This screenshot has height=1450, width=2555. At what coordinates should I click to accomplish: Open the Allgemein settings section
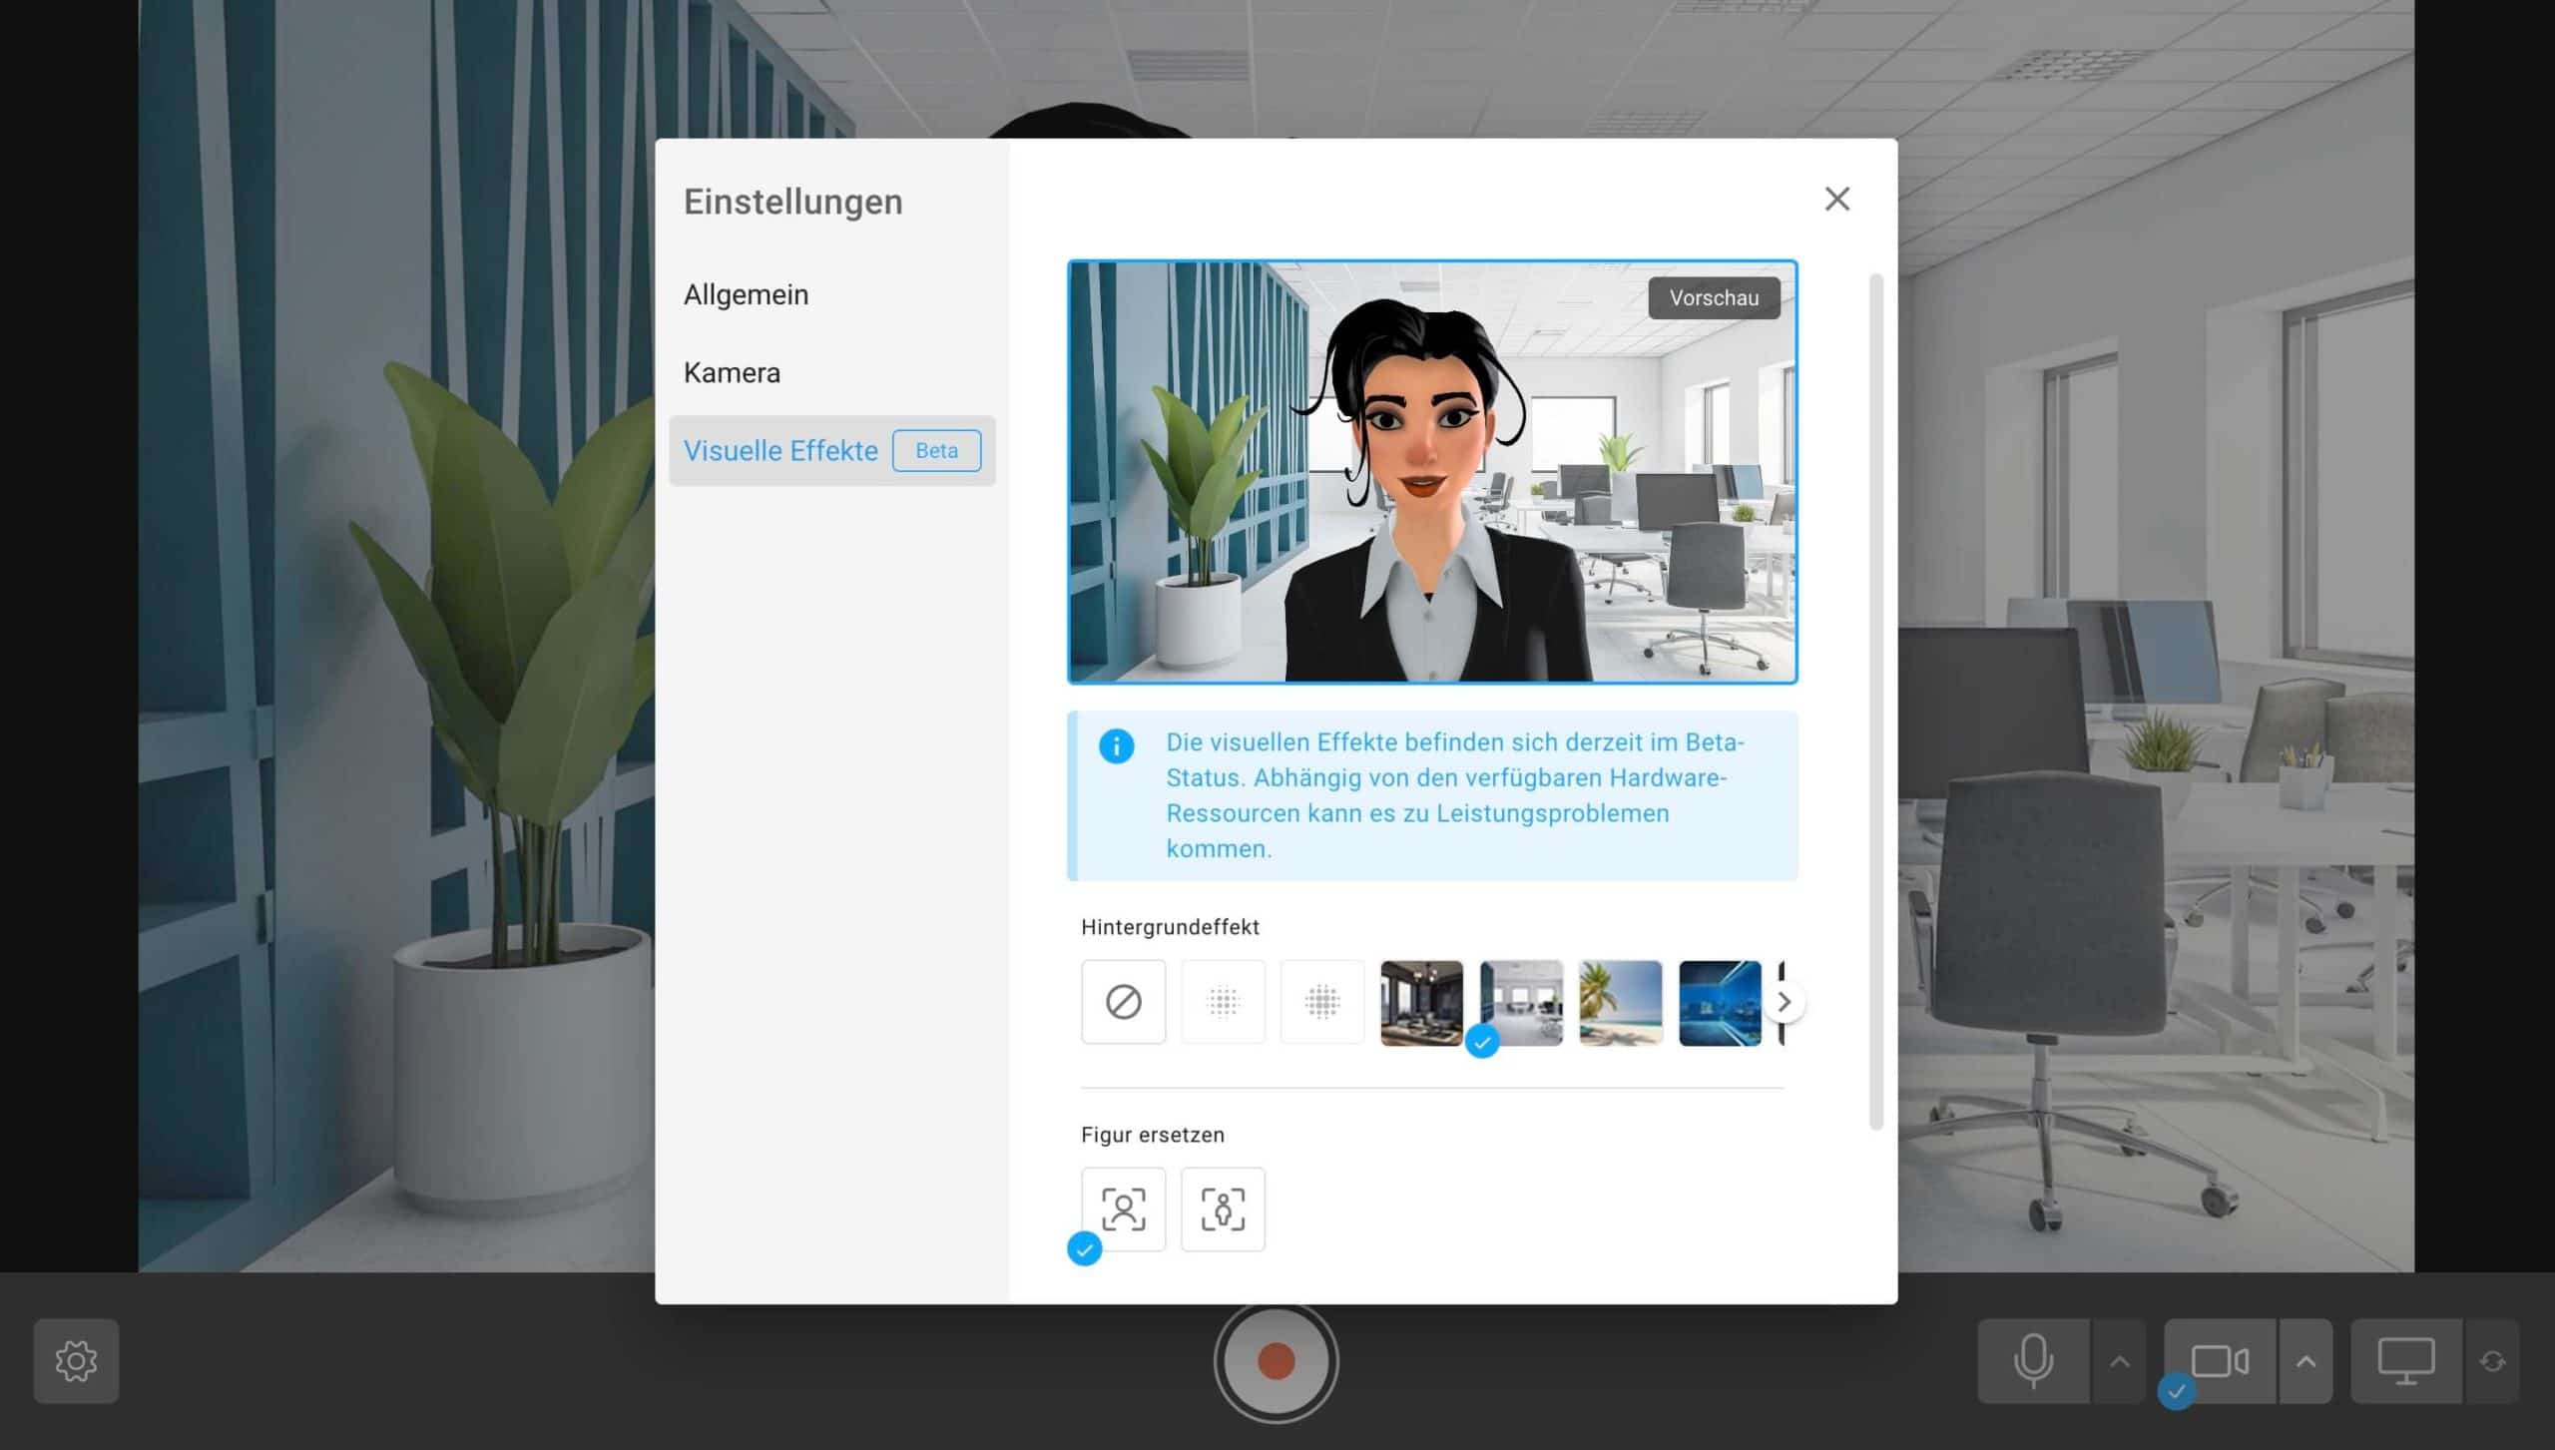click(x=746, y=294)
